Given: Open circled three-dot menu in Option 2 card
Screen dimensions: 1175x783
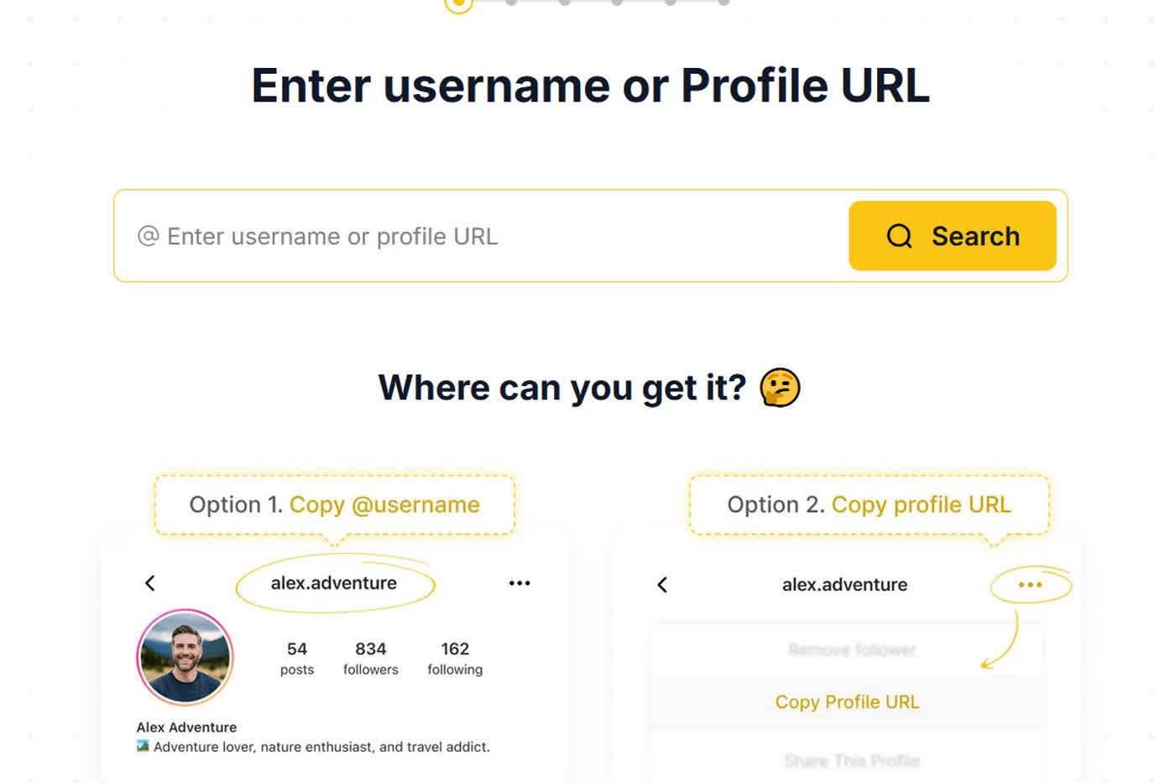Looking at the screenshot, I should 1030,585.
